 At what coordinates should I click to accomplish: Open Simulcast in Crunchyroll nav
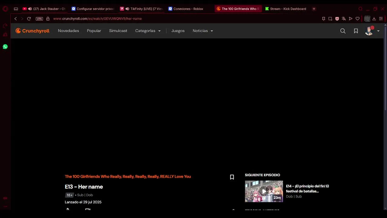click(x=118, y=31)
